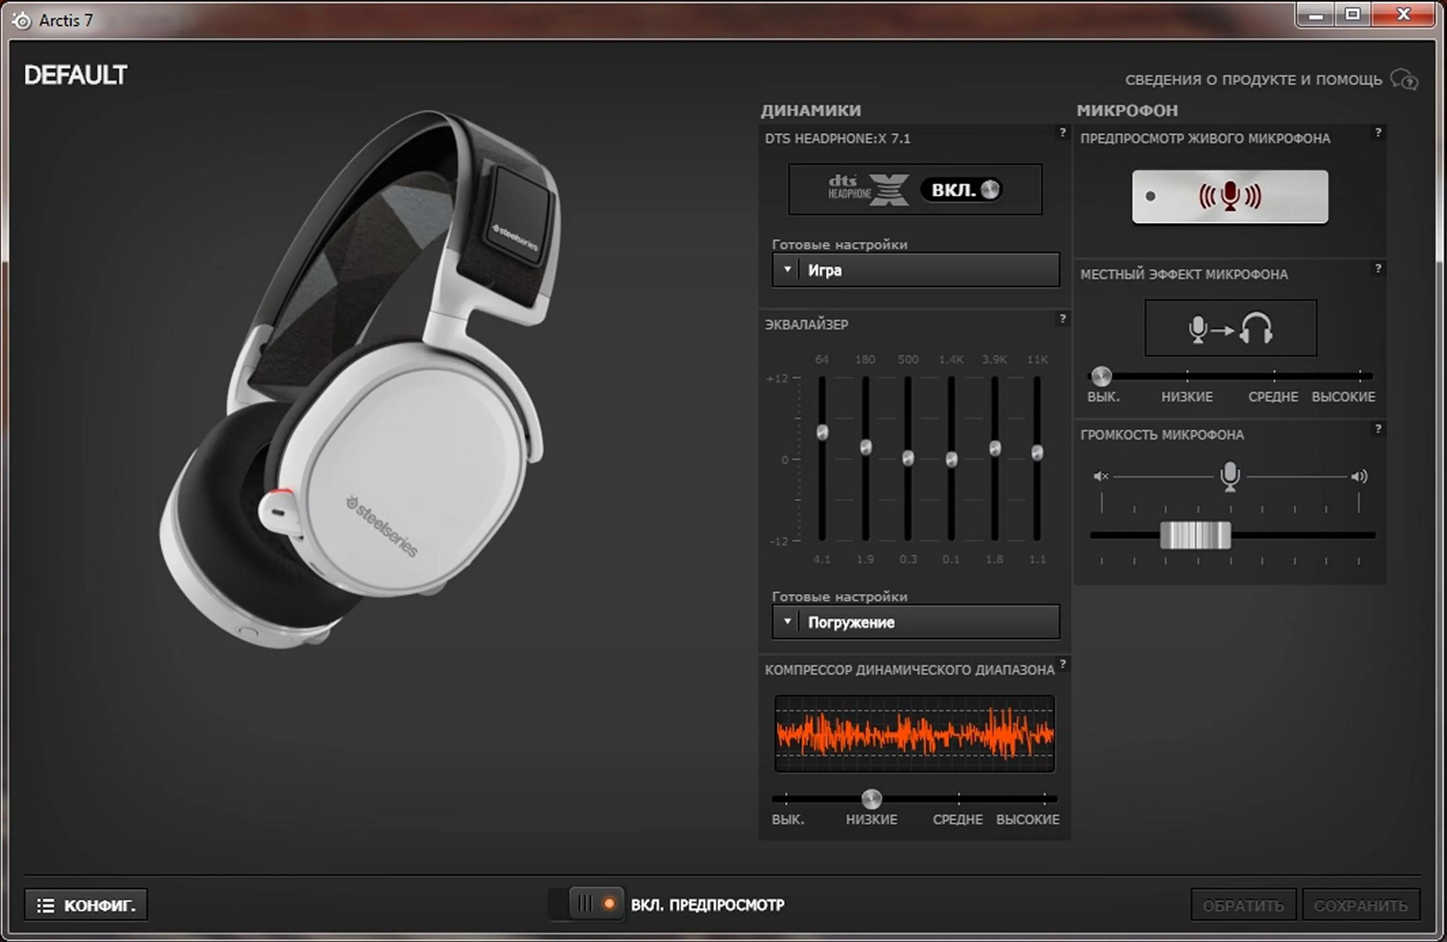Open the КОНФИГ. configurations list

point(86,905)
